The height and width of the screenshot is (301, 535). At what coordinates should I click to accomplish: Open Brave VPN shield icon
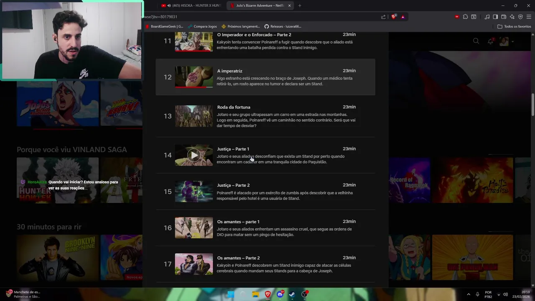[520, 17]
